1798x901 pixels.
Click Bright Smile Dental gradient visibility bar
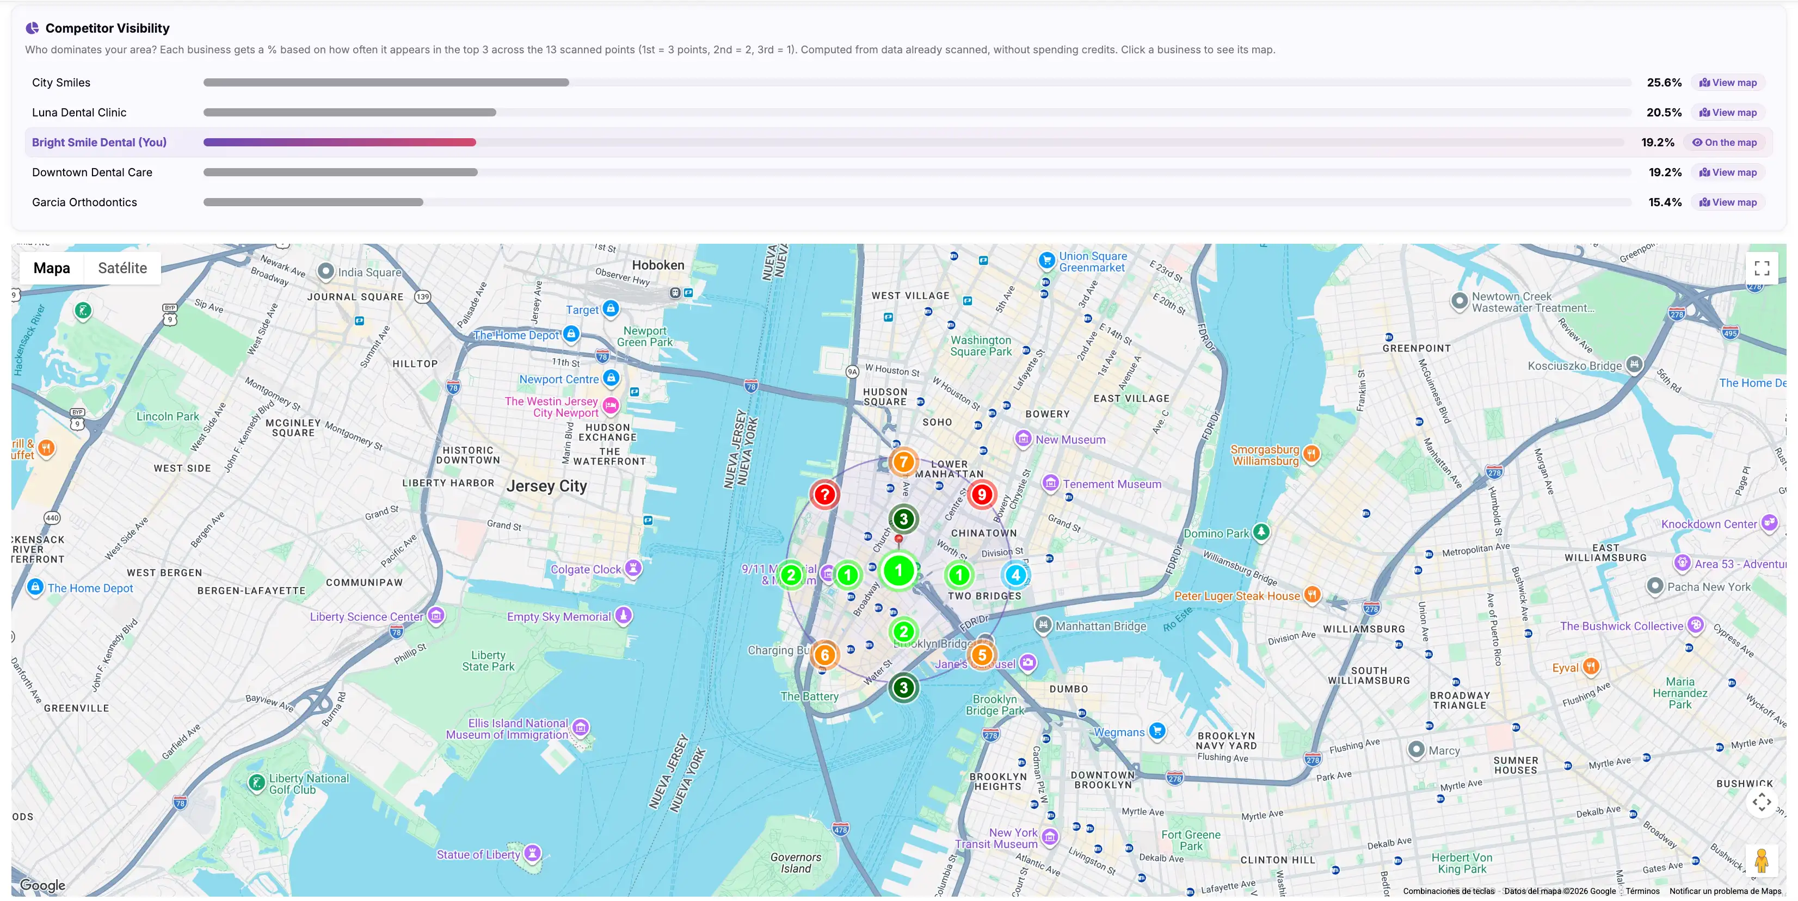(x=339, y=143)
